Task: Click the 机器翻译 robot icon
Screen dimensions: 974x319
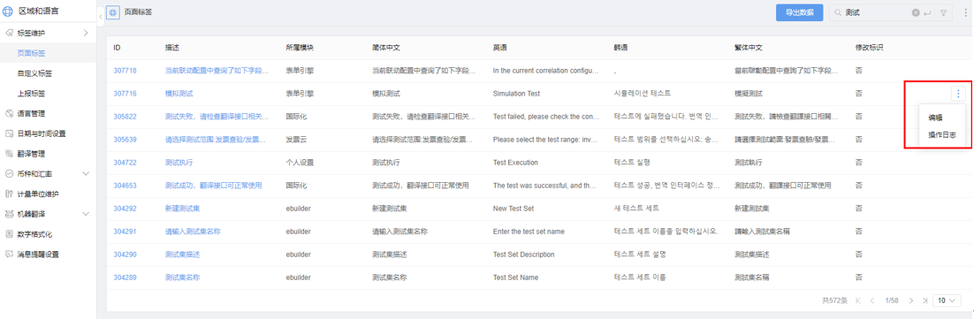Action: [9, 214]
